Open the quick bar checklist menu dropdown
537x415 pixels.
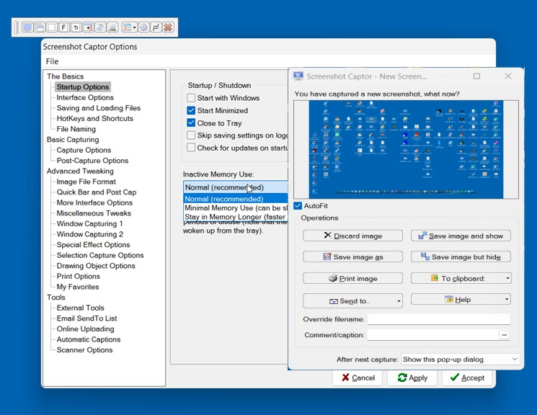tap(130, 27)
